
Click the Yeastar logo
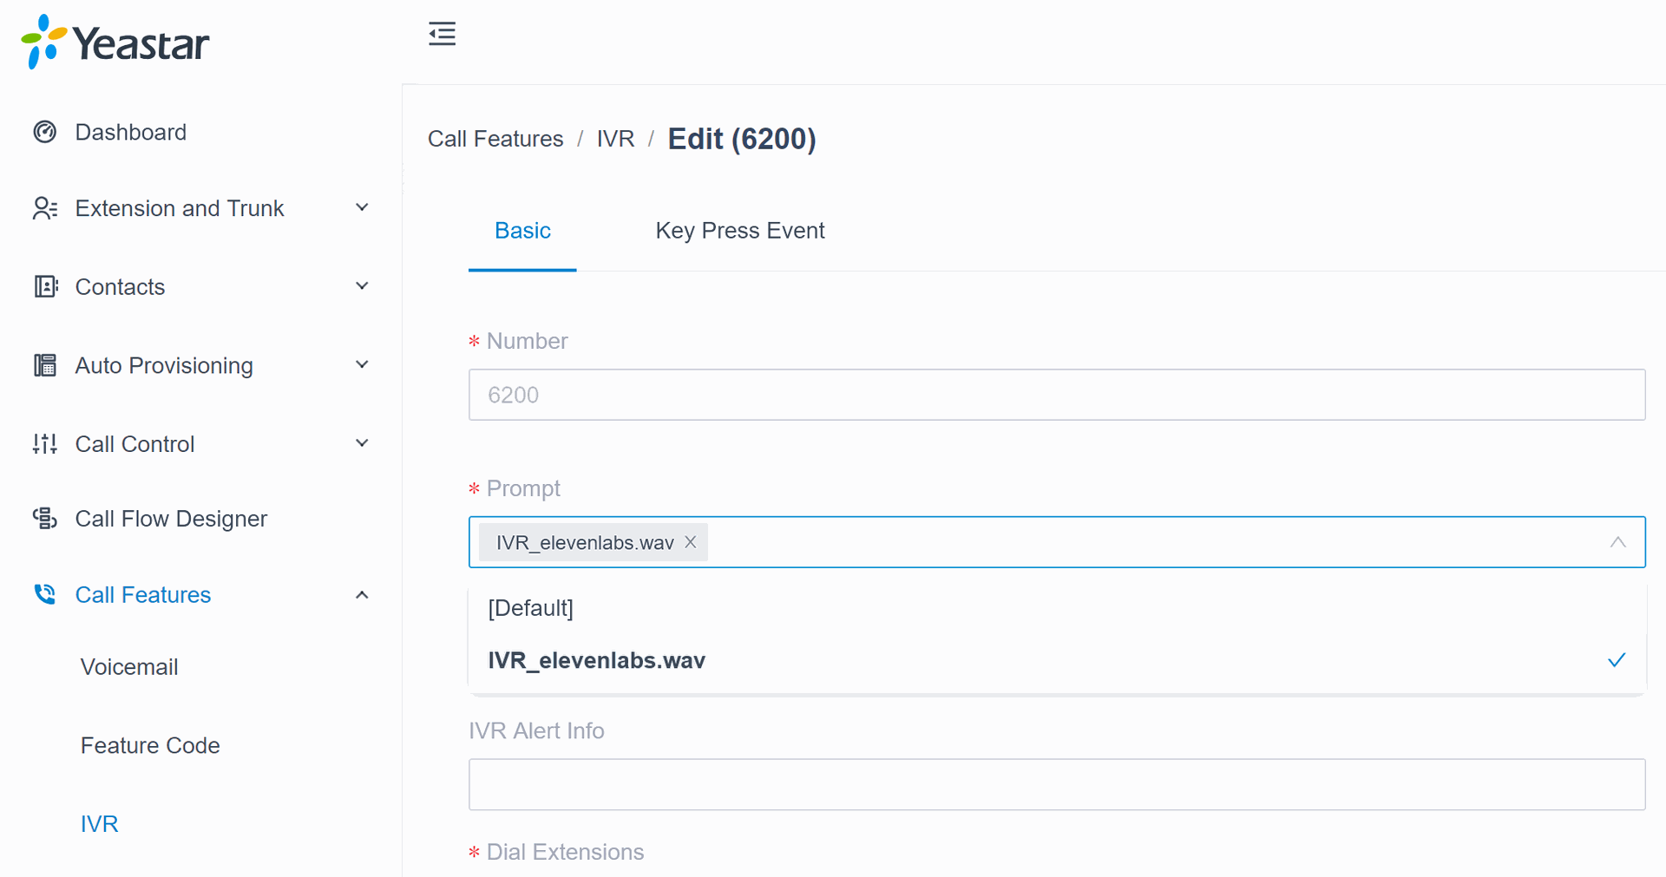(115, 42)
